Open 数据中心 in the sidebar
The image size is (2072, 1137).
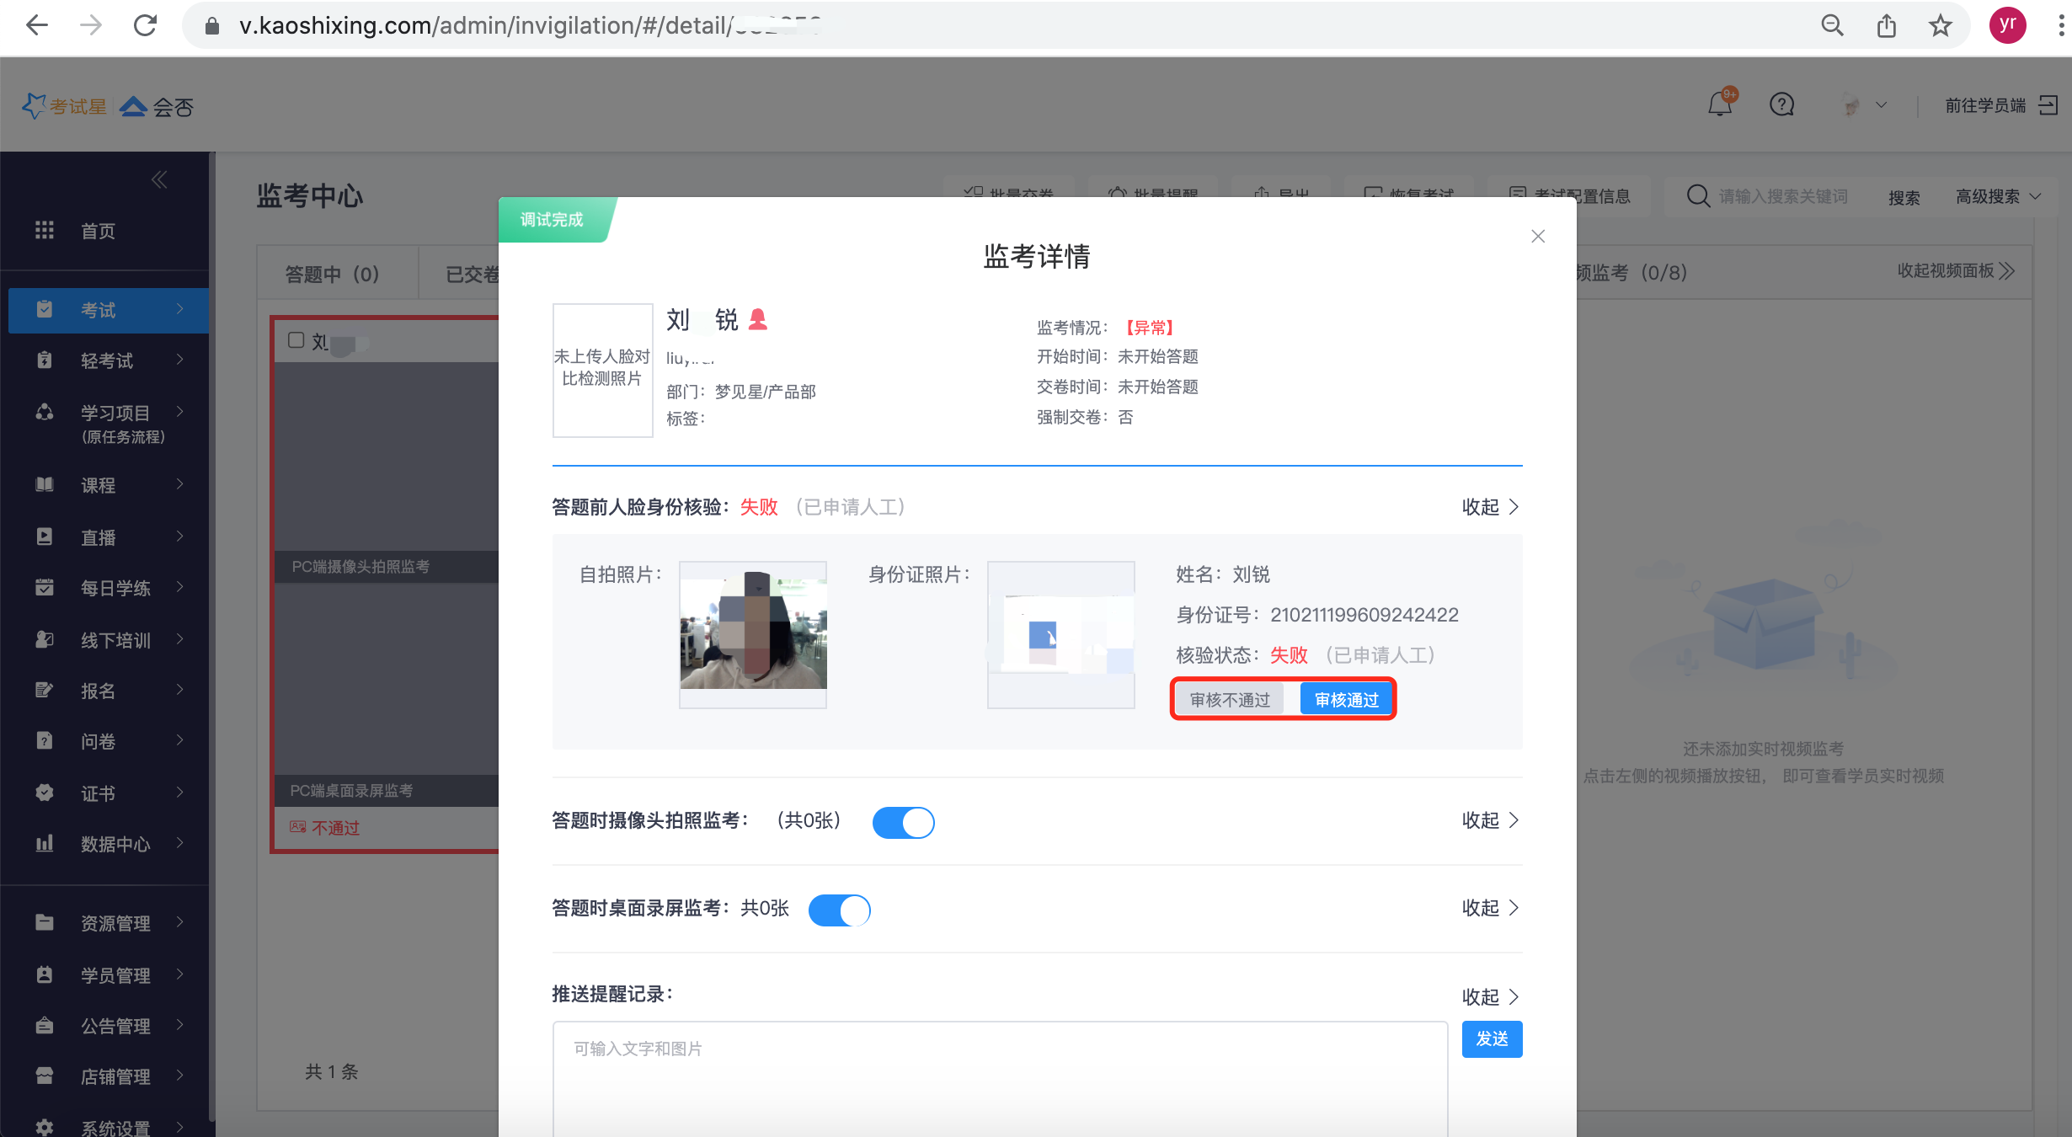(x=115, y=844)
